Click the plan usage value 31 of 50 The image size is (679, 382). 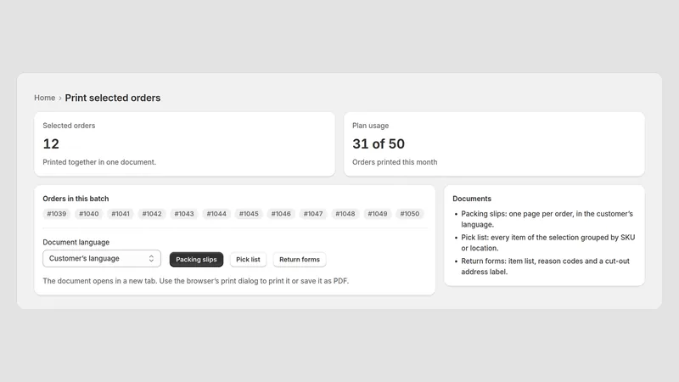point(379,143)
